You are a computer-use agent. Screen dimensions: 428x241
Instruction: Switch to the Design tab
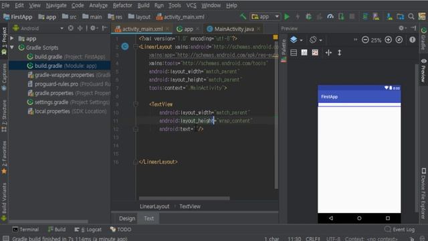click(x=127, y=218)
